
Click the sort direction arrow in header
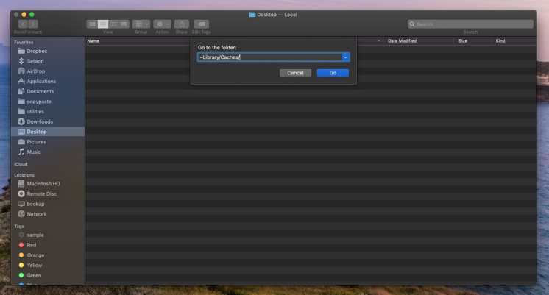pos(378,41)
